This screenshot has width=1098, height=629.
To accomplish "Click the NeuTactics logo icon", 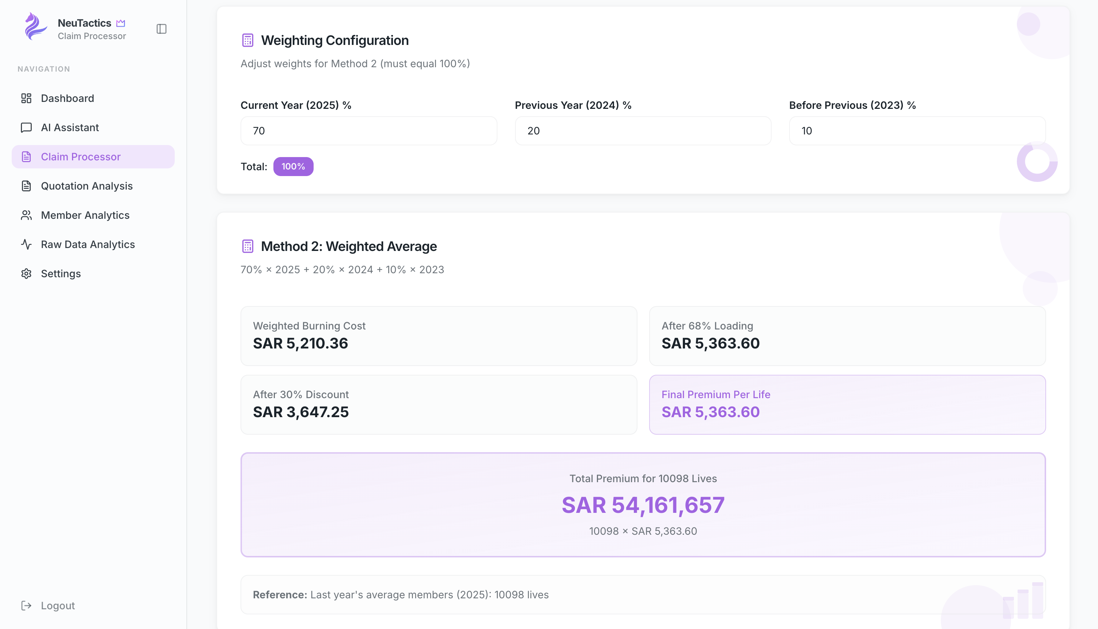I will tap(35, 27).
